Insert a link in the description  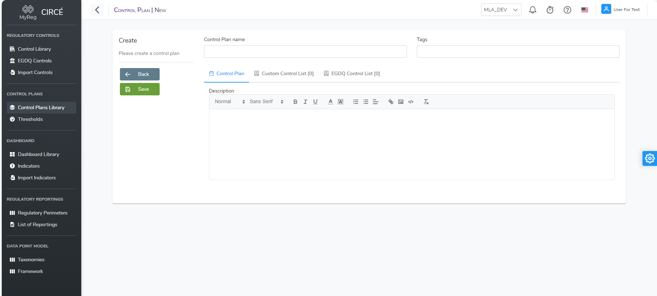[x=391, y=102]
